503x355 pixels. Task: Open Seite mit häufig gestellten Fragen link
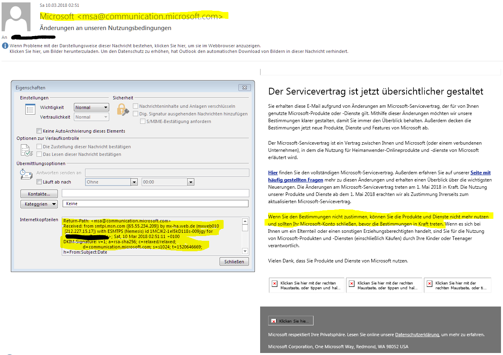[x=379, y=176]
